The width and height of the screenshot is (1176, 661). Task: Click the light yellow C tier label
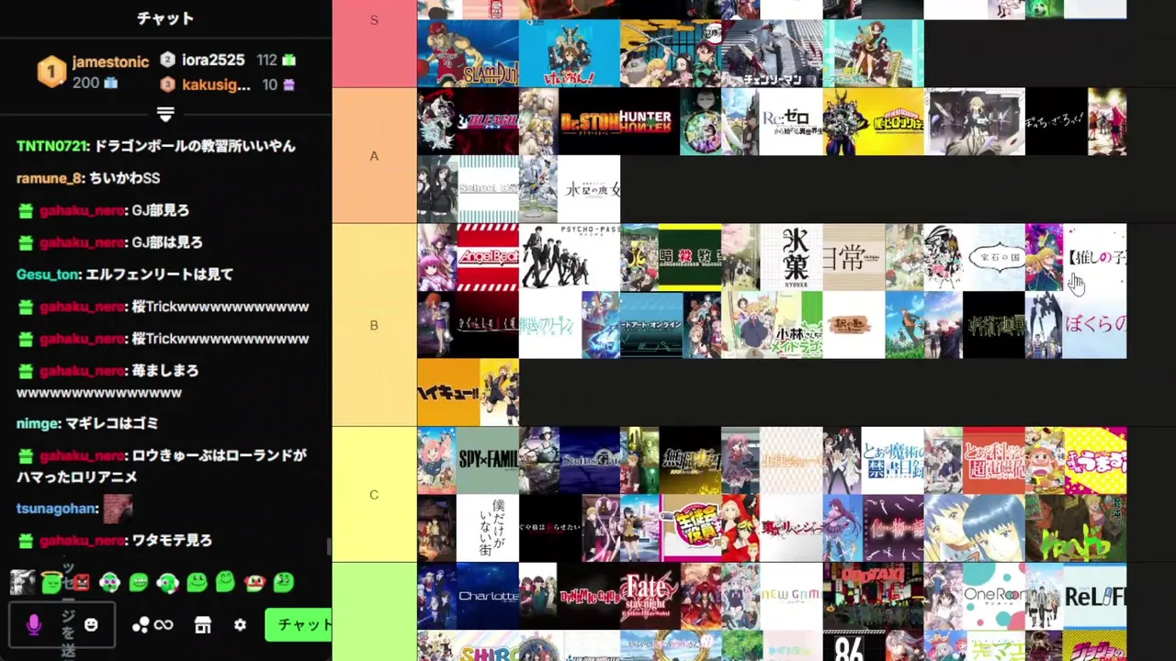[374, 495]
